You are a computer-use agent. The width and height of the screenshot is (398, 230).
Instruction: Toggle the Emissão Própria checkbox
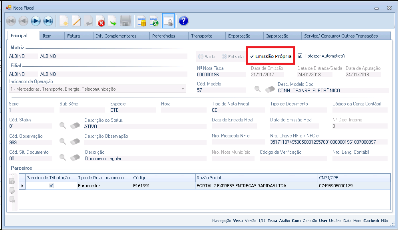click(x=252, y=56)
